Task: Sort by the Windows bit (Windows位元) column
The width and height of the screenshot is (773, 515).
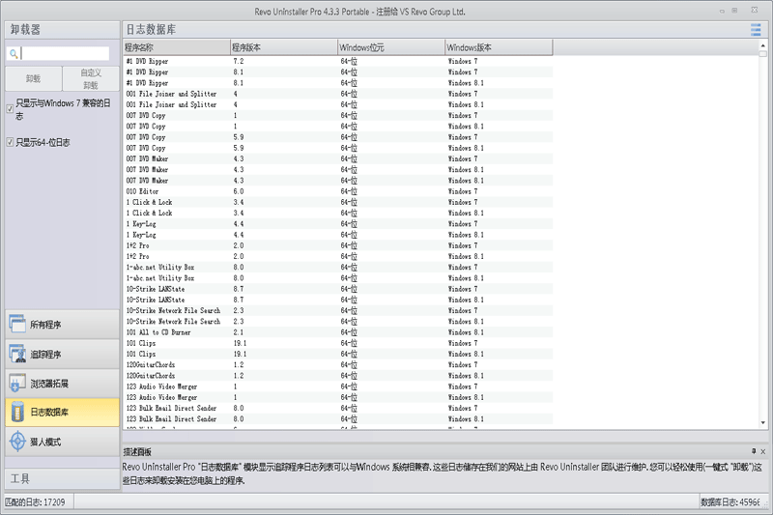Action: [391, 47]
